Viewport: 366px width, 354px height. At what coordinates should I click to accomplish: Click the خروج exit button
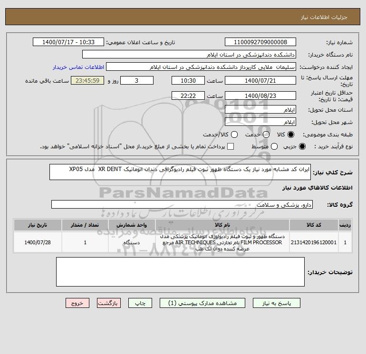point(77,303)
